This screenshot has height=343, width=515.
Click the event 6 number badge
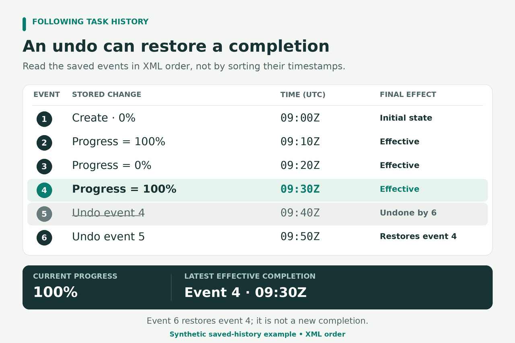pos(44,238)
